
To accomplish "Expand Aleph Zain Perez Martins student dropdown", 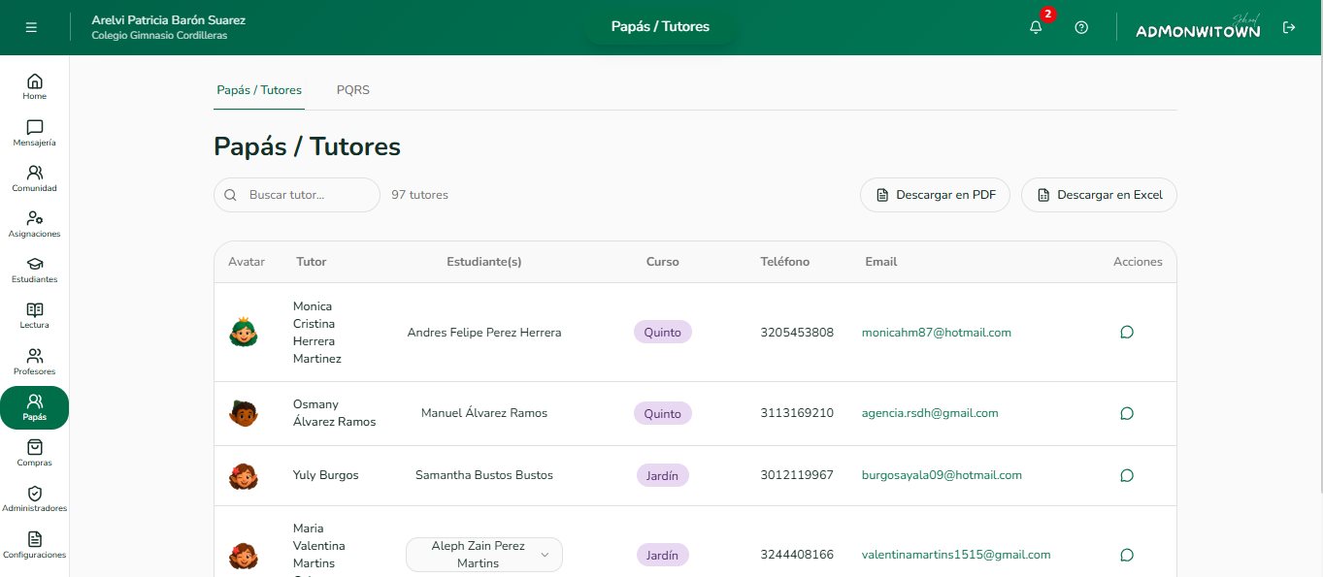I will (x=484, y=555).
